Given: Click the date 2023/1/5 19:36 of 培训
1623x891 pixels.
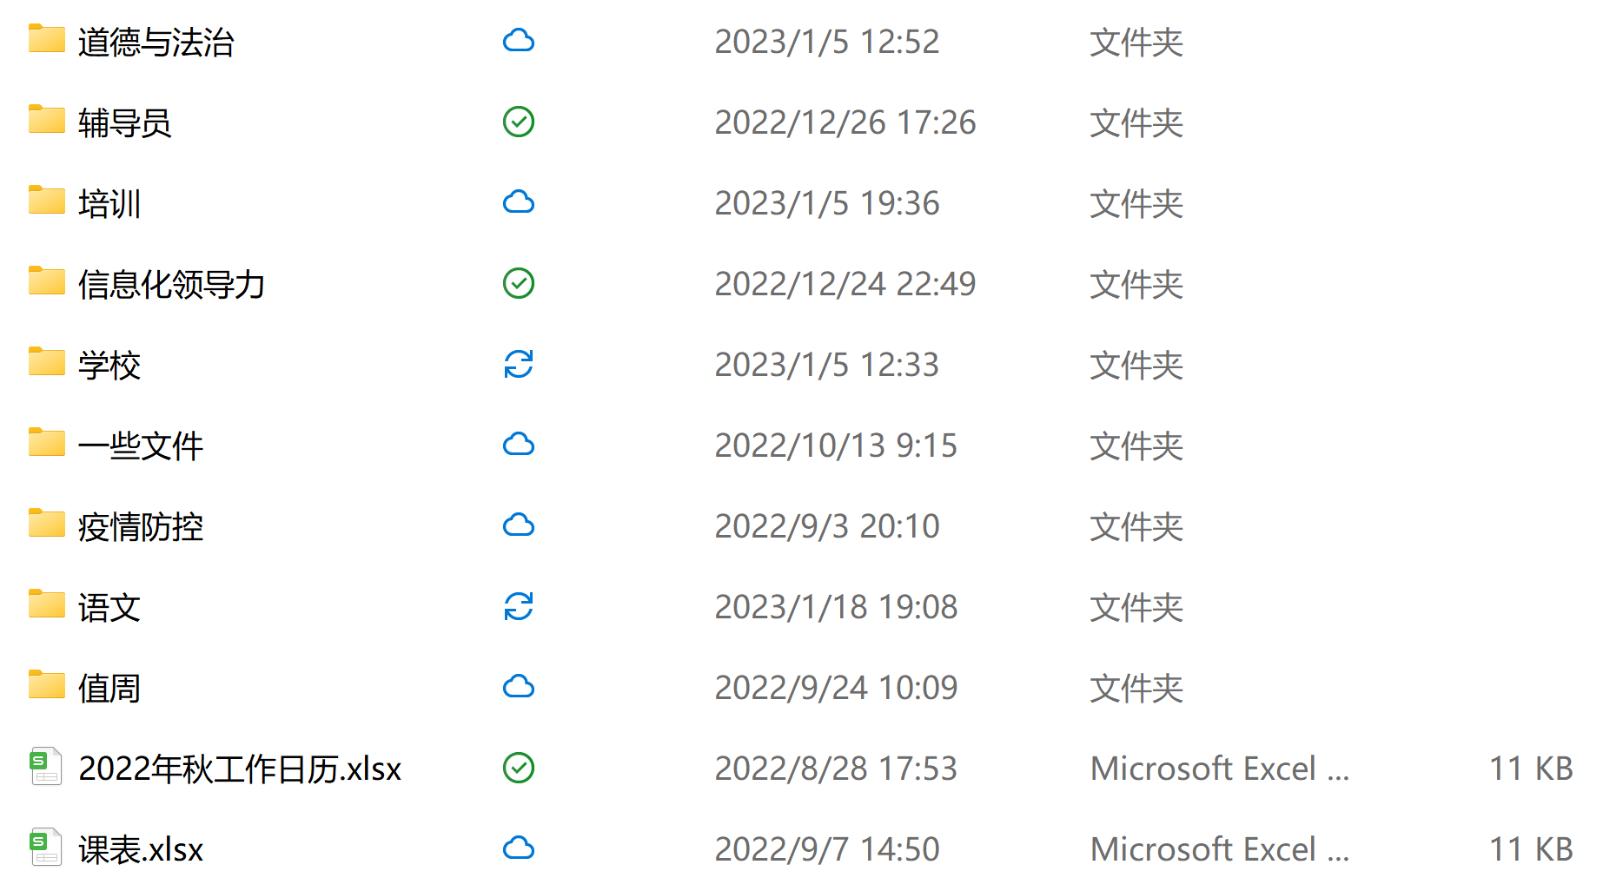Looking at the screenshot, I should click(x=826, y=203).
